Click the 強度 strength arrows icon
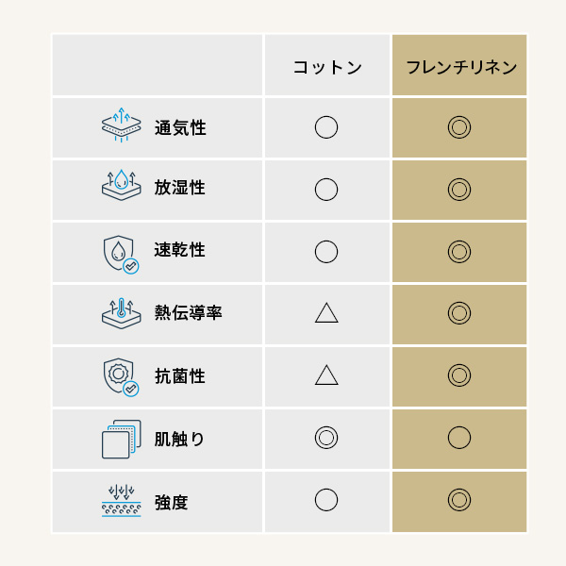 (x=121, y=501)
